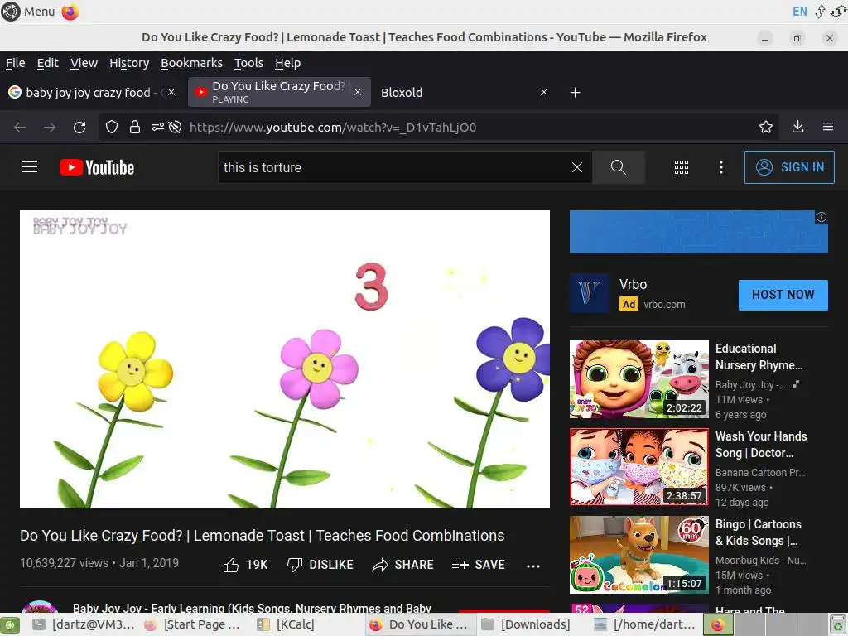Go forward to next page
Image resolution: width=848 pixels, height=636 pixels.
pos(50,127)
